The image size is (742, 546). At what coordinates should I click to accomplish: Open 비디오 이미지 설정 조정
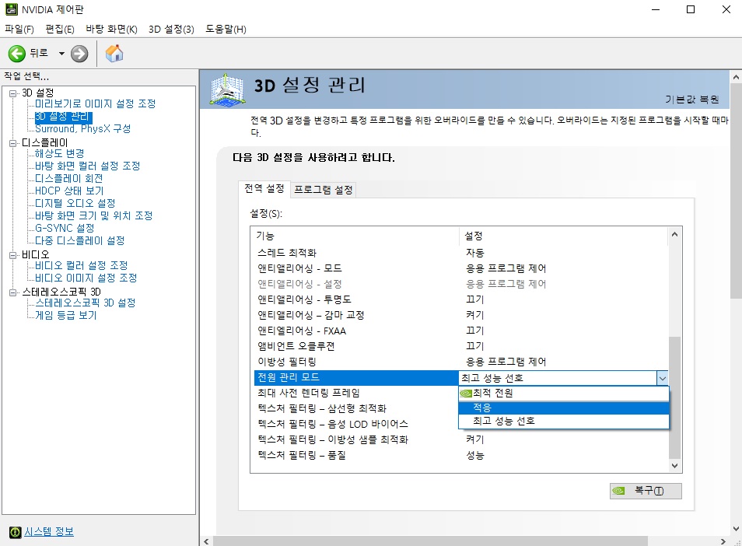86,278
